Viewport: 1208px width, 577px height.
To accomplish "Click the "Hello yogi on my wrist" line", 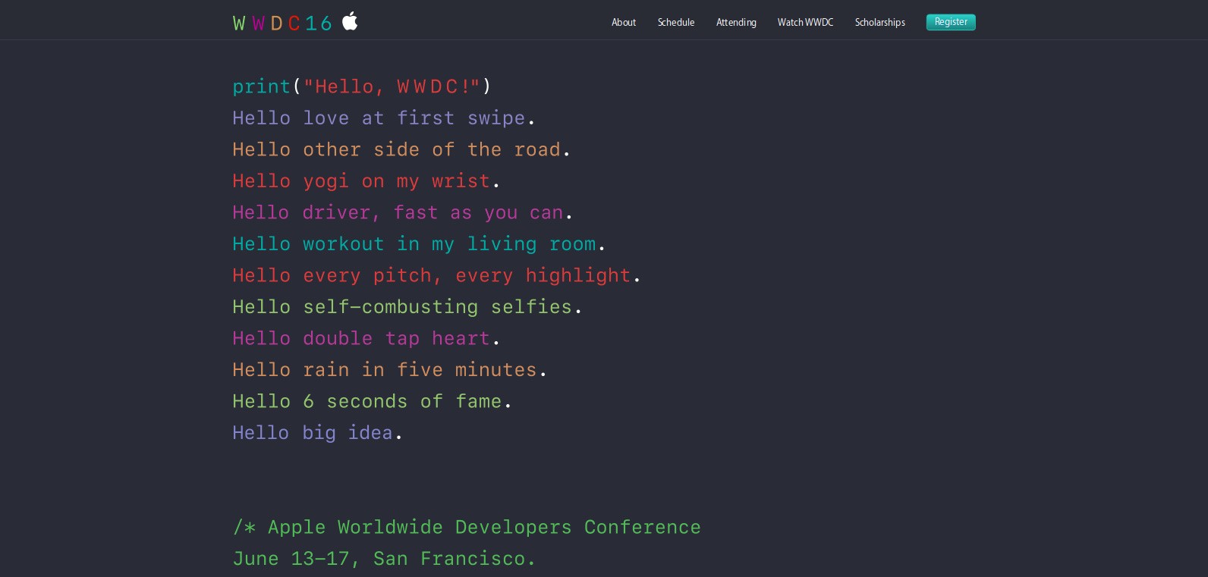I will 366,181.
